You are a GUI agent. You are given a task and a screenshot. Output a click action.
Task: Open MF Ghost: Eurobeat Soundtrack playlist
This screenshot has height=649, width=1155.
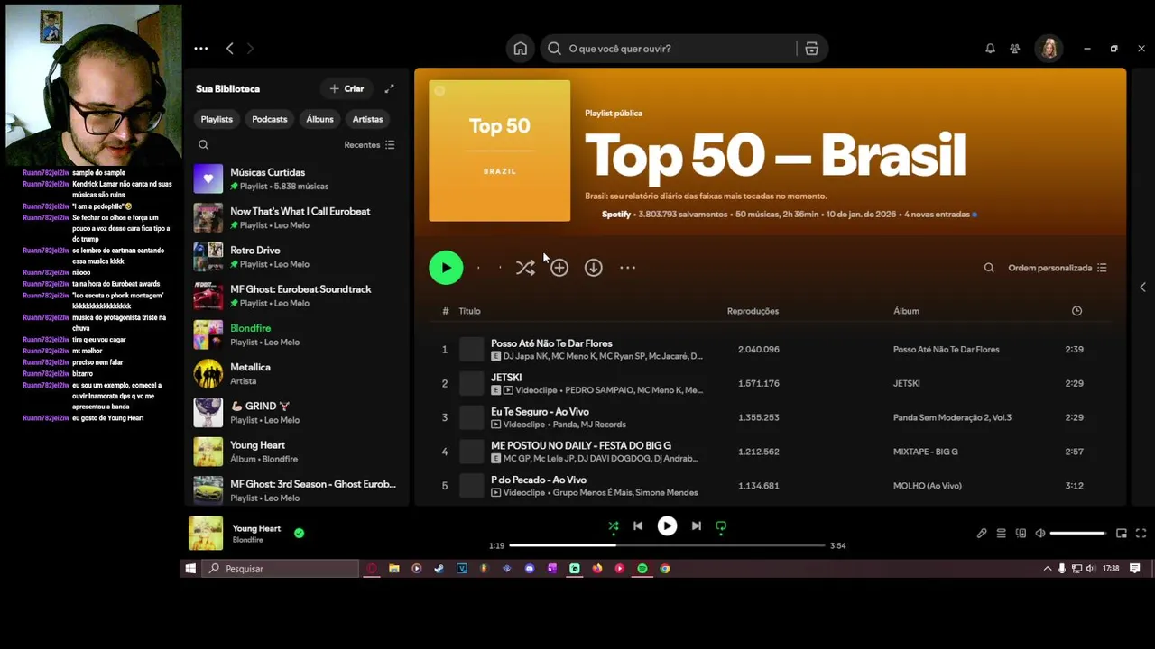[x=295, y=296]
